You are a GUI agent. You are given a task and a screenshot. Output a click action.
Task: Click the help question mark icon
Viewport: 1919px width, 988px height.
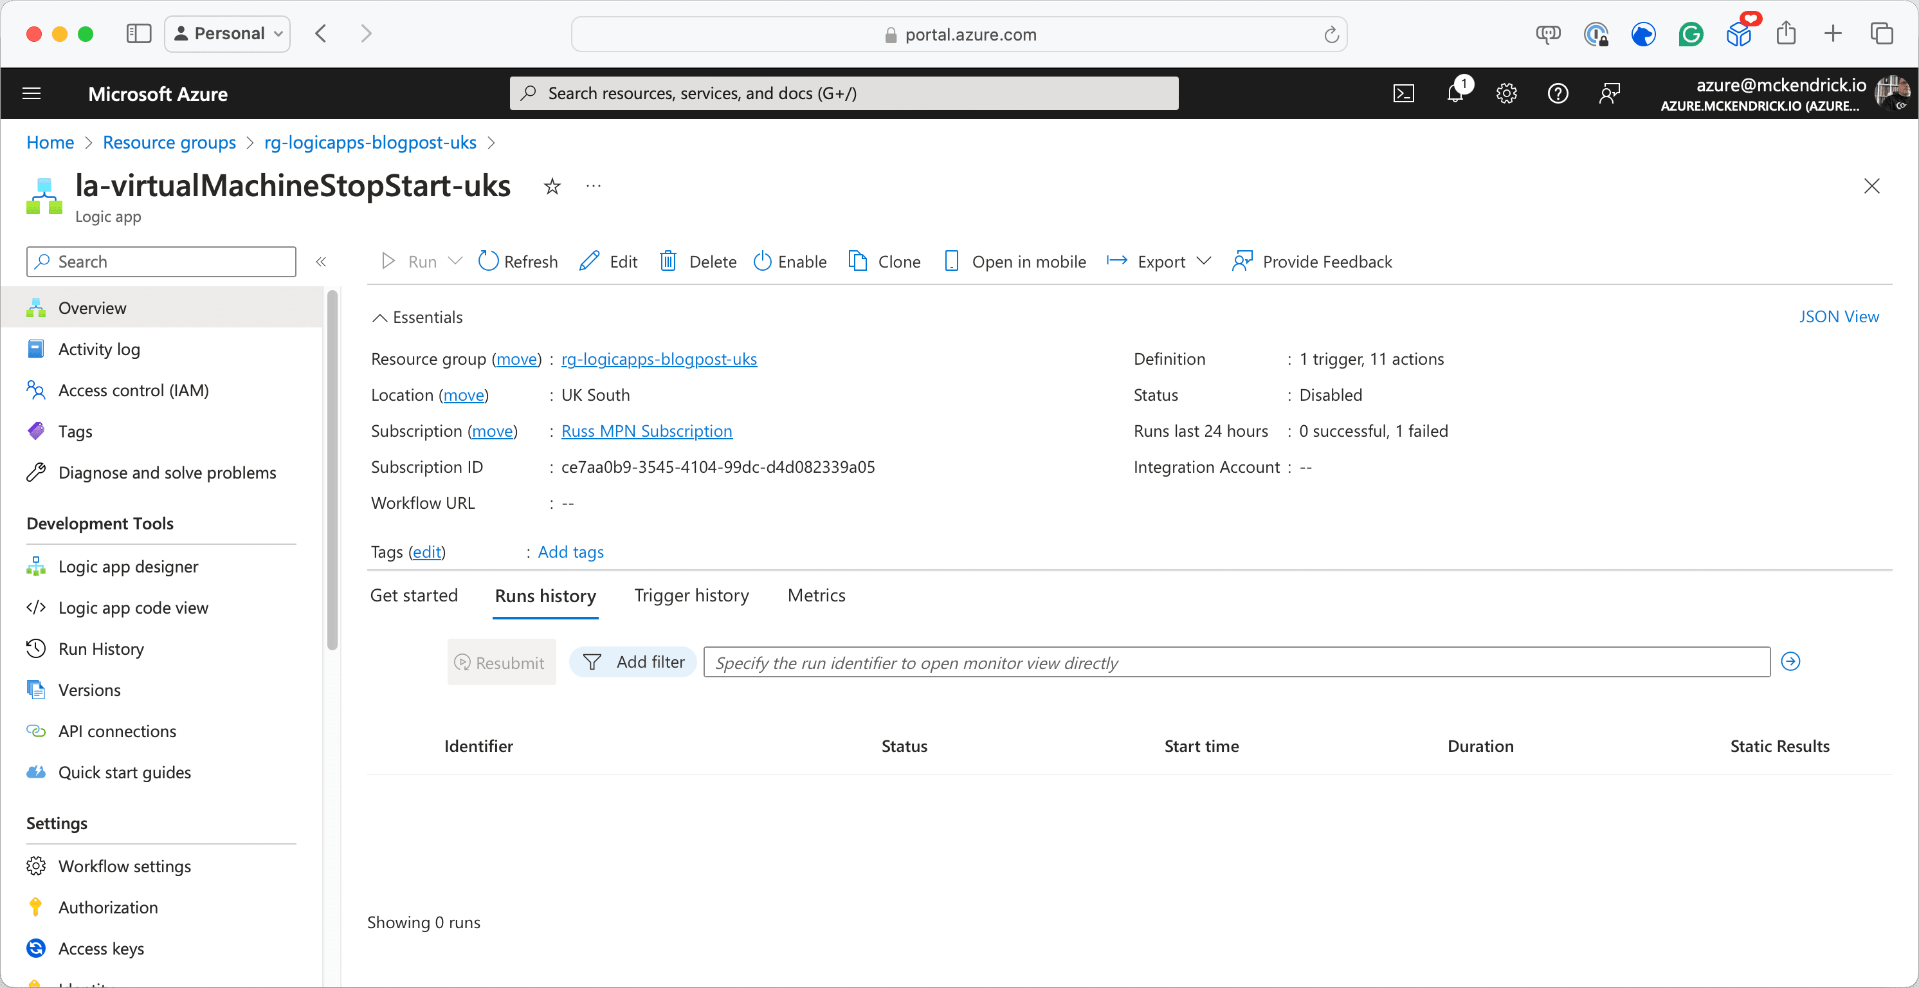coord(1558,93)
